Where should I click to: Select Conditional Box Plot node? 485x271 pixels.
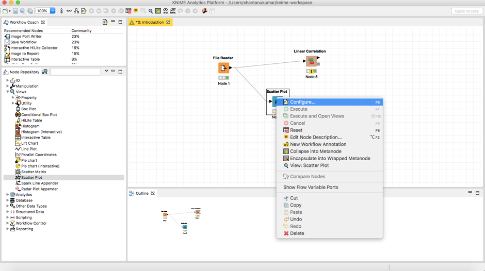(x=39, y=115)
